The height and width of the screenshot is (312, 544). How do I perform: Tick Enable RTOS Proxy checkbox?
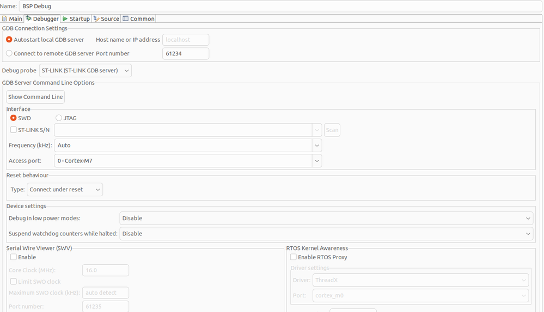click(293, 257)
